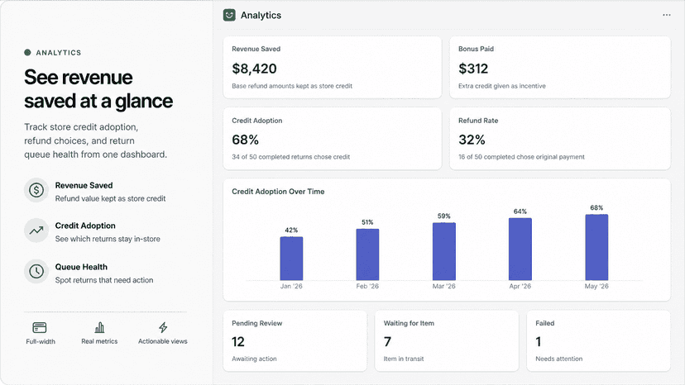Click the May '26 axis label
Image resolution: width=685 pixels, height=385 pixels.
click(596, 287)
